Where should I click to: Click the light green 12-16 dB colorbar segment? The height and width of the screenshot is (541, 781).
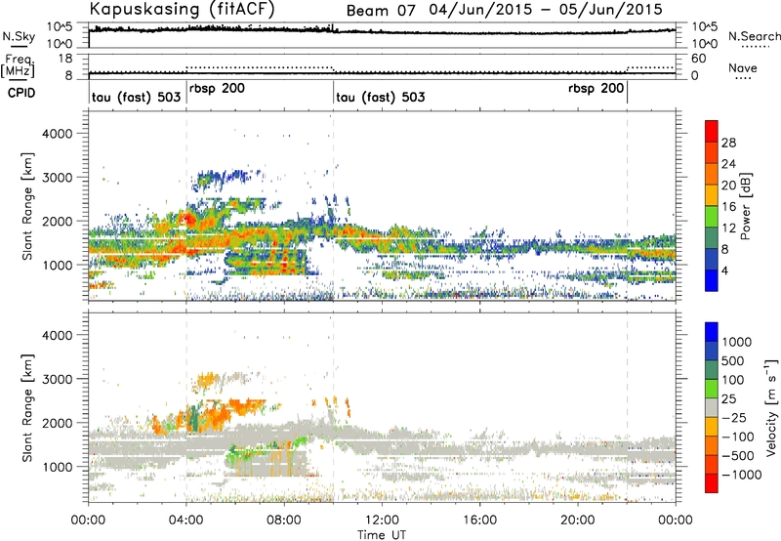click(x=712, y=217)
